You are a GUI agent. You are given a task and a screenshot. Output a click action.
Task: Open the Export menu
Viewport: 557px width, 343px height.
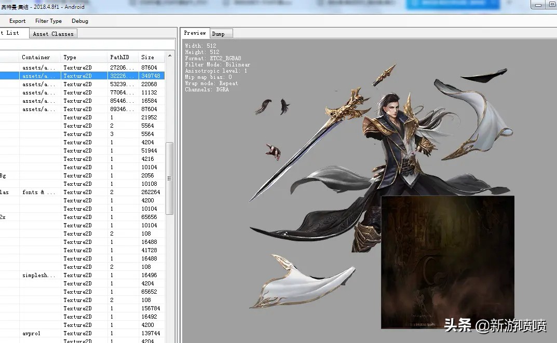18,21
